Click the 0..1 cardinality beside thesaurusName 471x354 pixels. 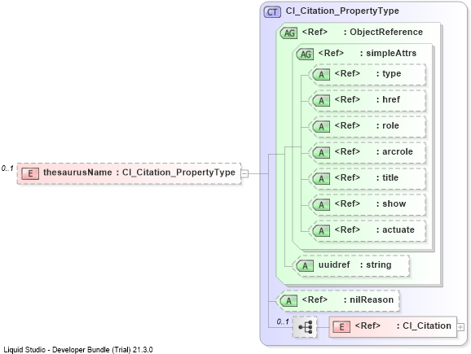(x=7, y=168)
